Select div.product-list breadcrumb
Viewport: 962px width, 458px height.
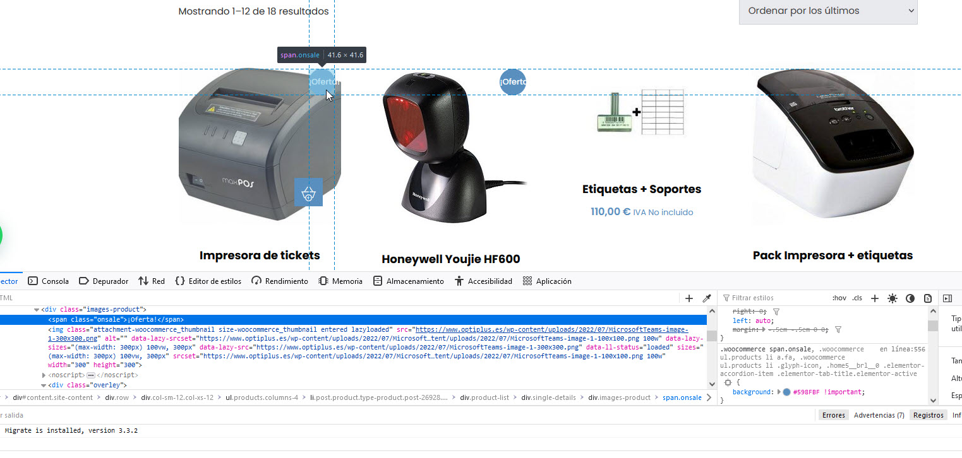(x=484, y=397)
